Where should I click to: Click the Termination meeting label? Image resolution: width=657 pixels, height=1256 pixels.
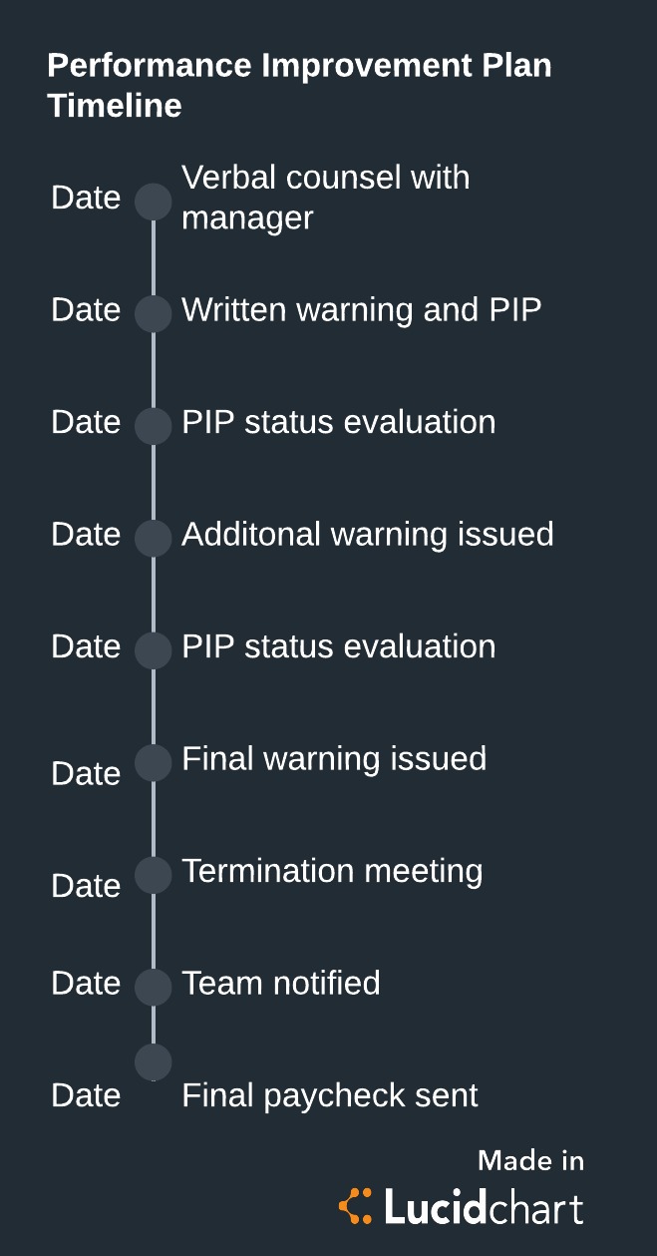332,872
